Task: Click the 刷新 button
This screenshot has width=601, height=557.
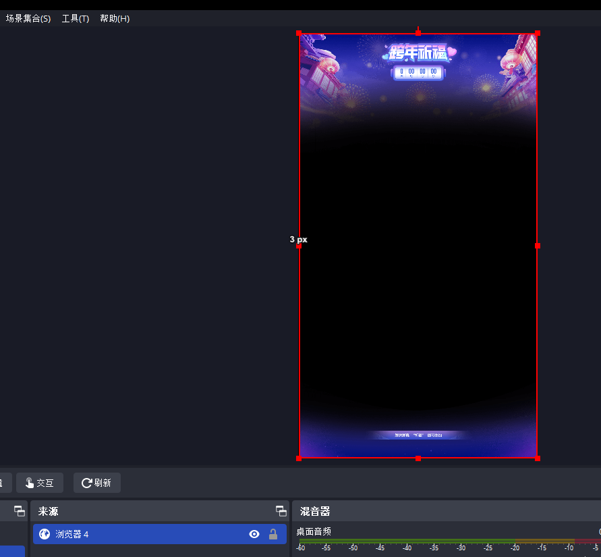Action: click(97, 483)
